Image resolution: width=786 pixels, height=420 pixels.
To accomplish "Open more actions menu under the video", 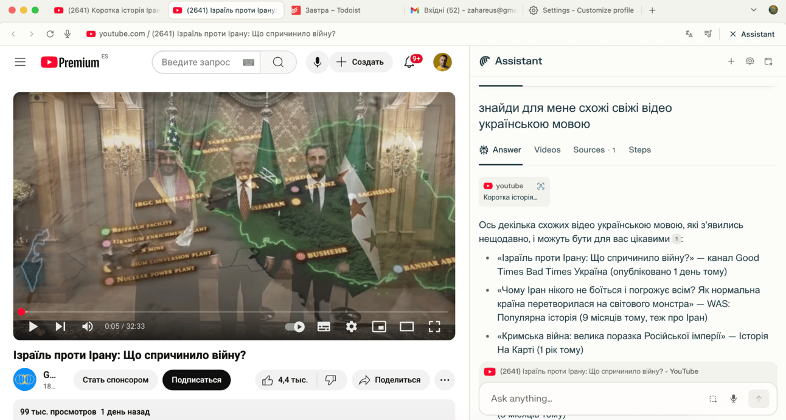I will pyautogui.click(x=445, y=380).
